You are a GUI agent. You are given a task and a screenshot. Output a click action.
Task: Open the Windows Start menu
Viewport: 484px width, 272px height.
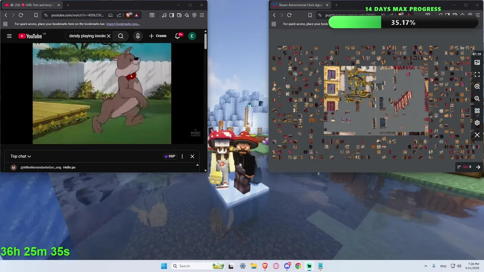(164, 266)
